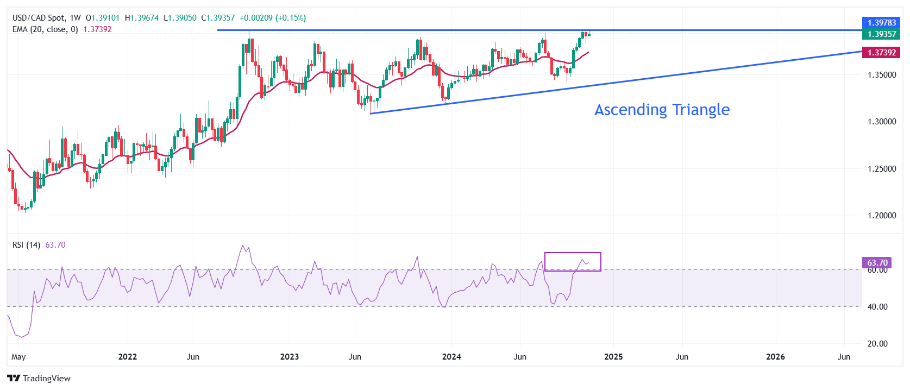910x390 pixels.
Task: Click the RSI (14) indicator label
Action: pyautogui.click(x=26, y=245)
